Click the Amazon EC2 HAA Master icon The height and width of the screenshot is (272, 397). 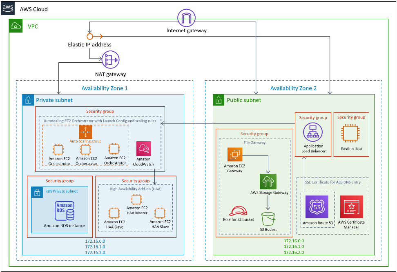(x=136, y=200)
